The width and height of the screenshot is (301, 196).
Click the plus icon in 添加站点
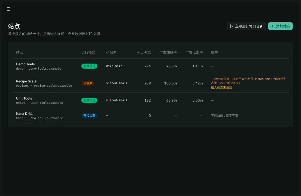pyautogui.click(x=273, y=26)
